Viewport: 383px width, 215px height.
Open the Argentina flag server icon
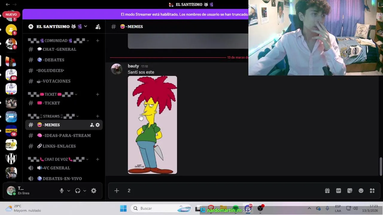11,117
